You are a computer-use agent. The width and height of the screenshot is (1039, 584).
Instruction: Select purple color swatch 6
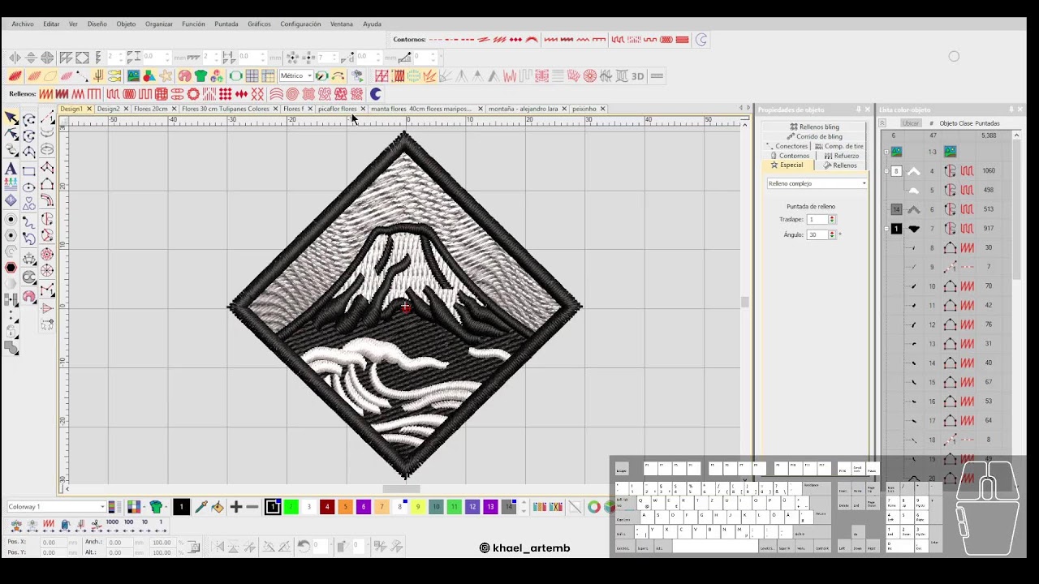(363, 507)
